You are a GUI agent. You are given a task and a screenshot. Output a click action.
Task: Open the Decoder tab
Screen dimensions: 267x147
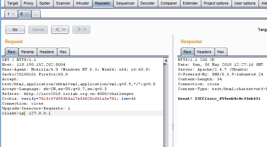pyautogui.click(x=148, y=3)
